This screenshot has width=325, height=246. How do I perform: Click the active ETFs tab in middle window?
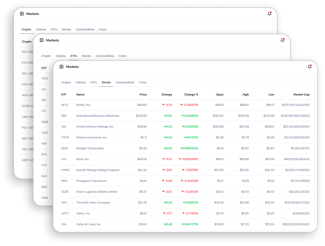click(74, 56)
